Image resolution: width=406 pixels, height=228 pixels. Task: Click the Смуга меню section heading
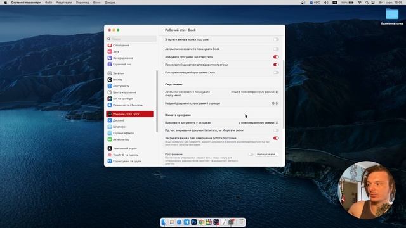(173, 84)
